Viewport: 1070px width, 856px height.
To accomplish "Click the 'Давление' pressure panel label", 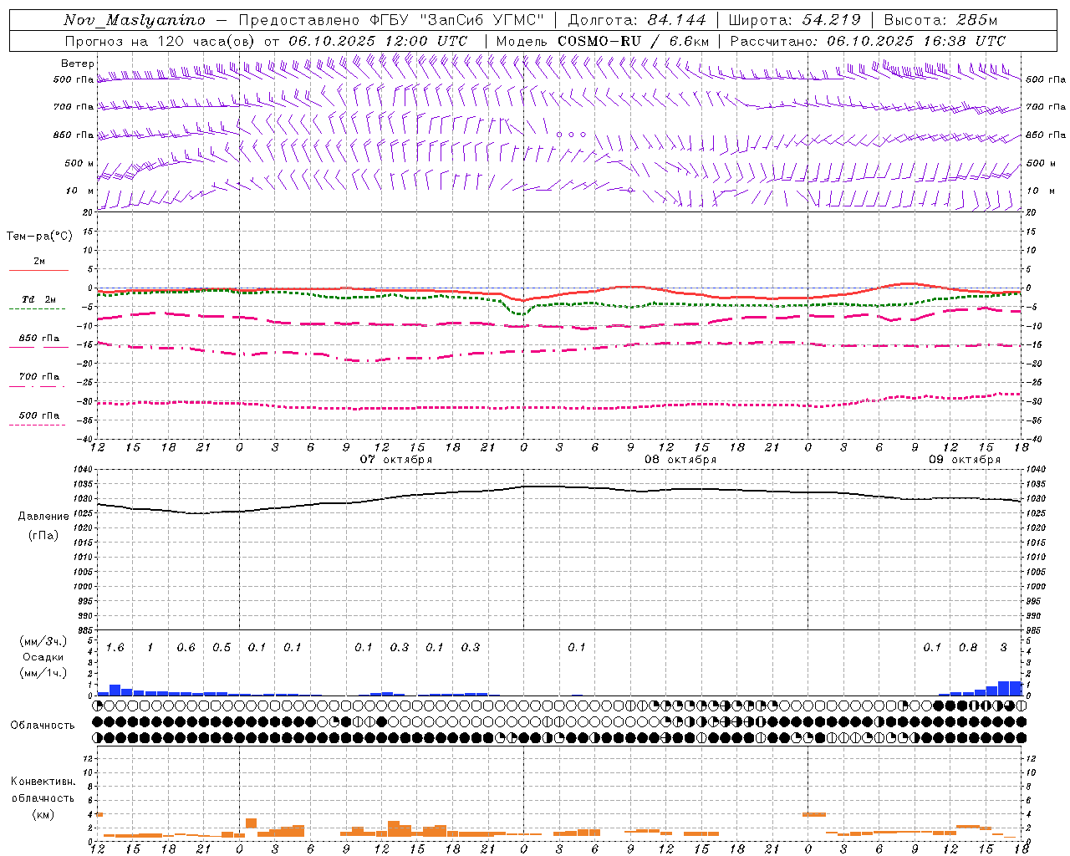I will pos(43,517).
